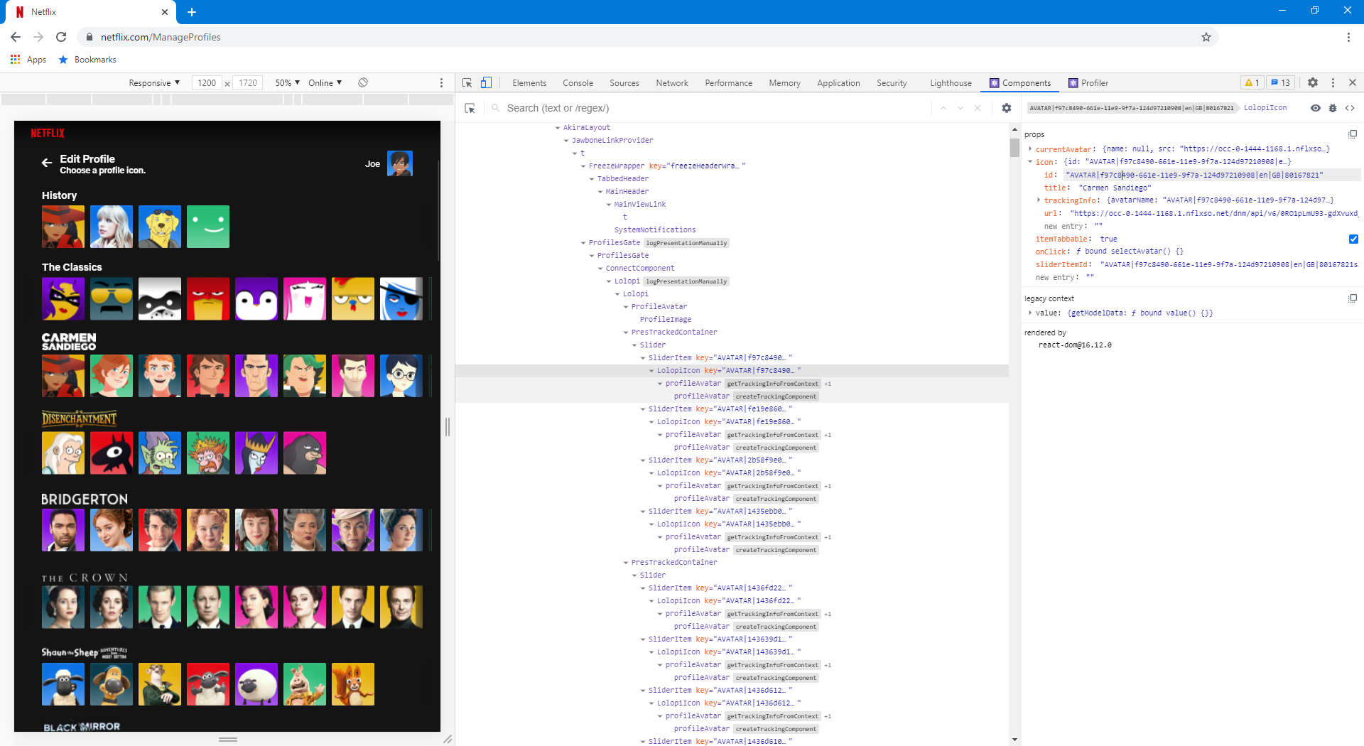The image size is (1364, 746).
Task: Click the viewport height field 1720
Action: 248,83
